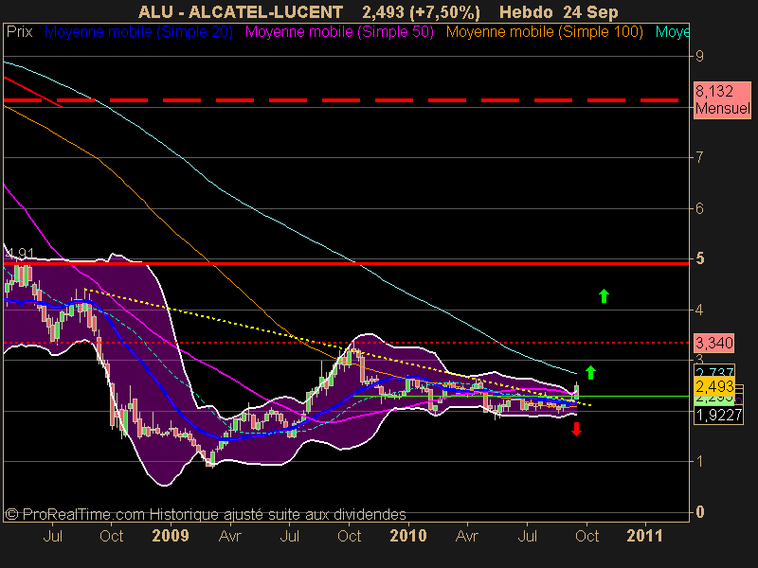Click the 2,737 cyan price tag
Screen dimensions: 758x568
pos(714,372)
